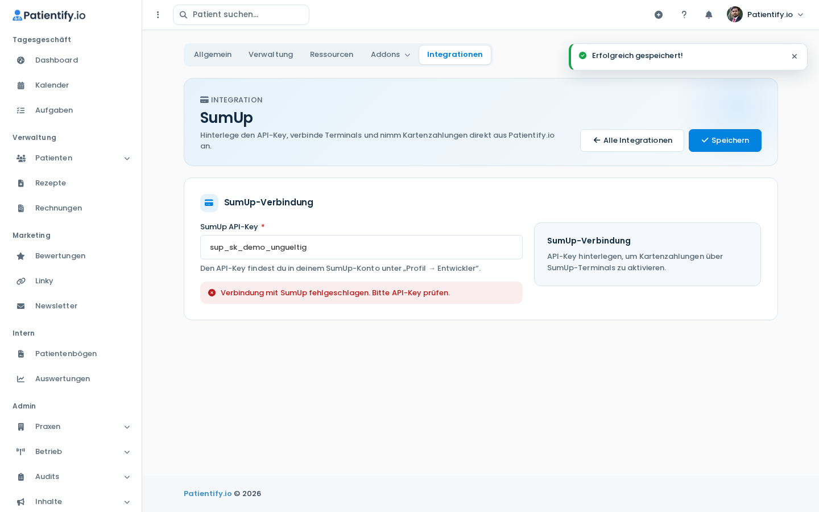Click the Patientenbögen file icon
The image size is (819, 512).
coord(21,354)
